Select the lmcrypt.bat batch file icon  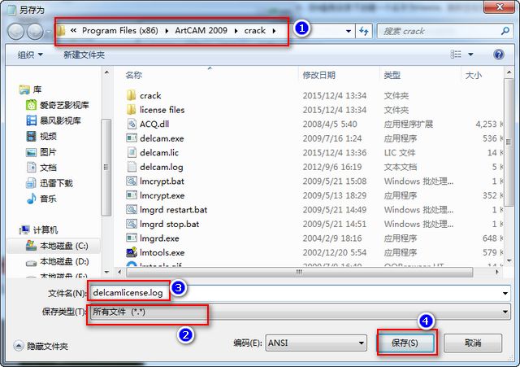pos(132,181)
